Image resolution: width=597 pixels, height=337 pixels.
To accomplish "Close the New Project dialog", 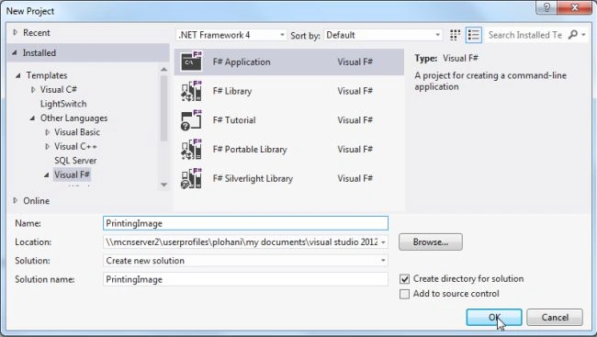I will 574,7.
